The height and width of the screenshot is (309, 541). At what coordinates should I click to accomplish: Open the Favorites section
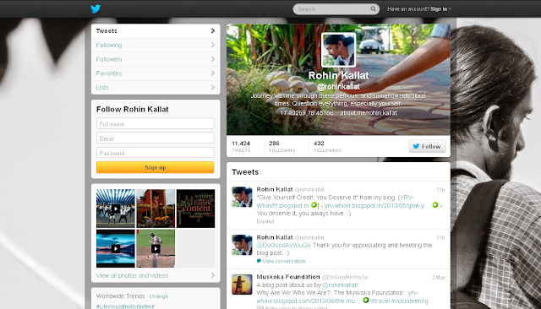[156, 73]
